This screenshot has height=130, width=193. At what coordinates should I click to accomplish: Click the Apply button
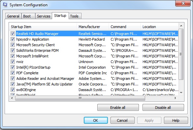coord(149,120)
